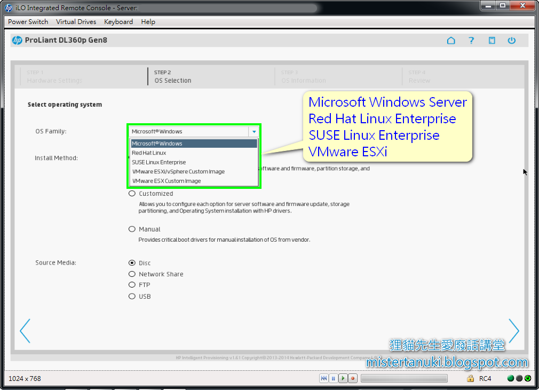The height and width of the screenshot is (390, 539).
Task: Click the encryption lock icon near RC4
Action: pos(470,378)
